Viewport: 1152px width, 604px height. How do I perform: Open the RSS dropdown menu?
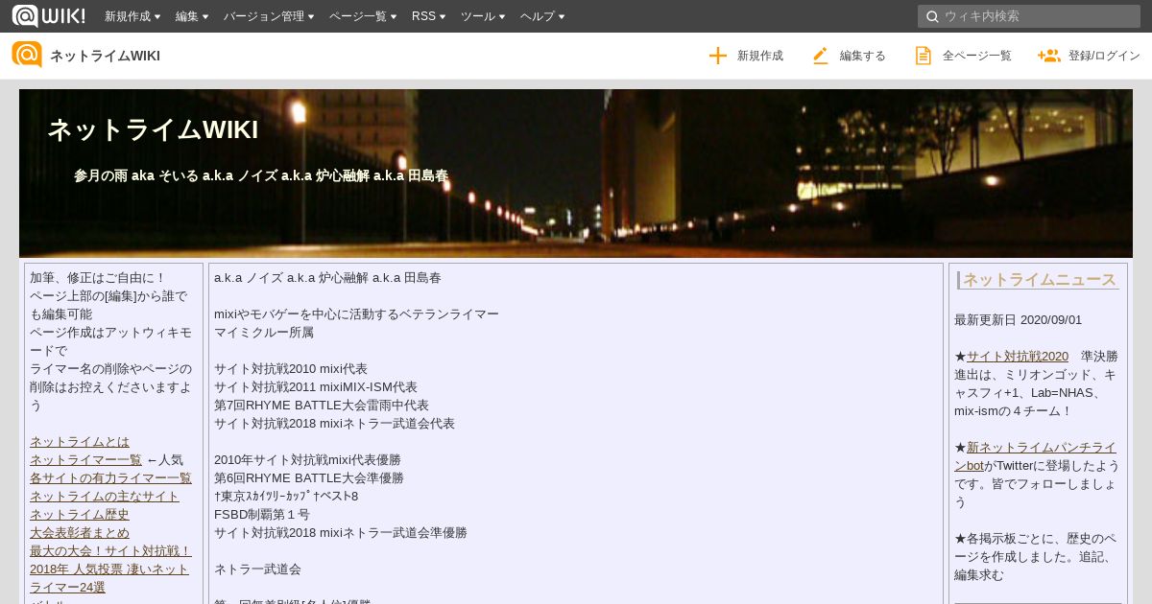pos(428,16)
